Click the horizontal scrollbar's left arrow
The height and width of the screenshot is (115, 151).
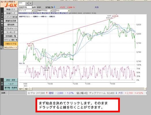[31, 89]
